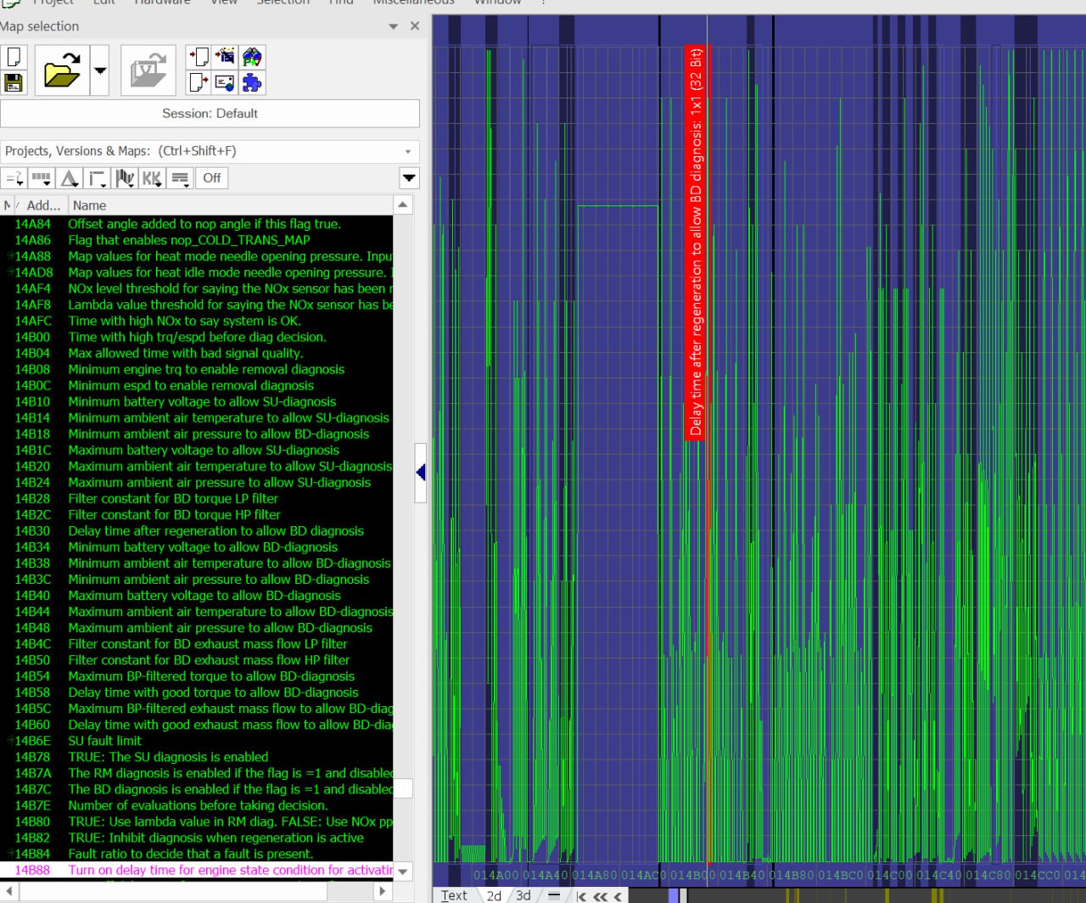Image resolution: width=1086 pixels, height=903 pixels.
Task: Open the Projects, Versions & Maps dropdown
Action: click(x=408, y=152)
